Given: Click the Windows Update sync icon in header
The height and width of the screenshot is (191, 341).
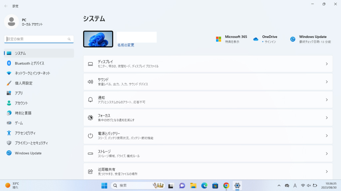Looking at the screenshot, I should pos(293,39).
